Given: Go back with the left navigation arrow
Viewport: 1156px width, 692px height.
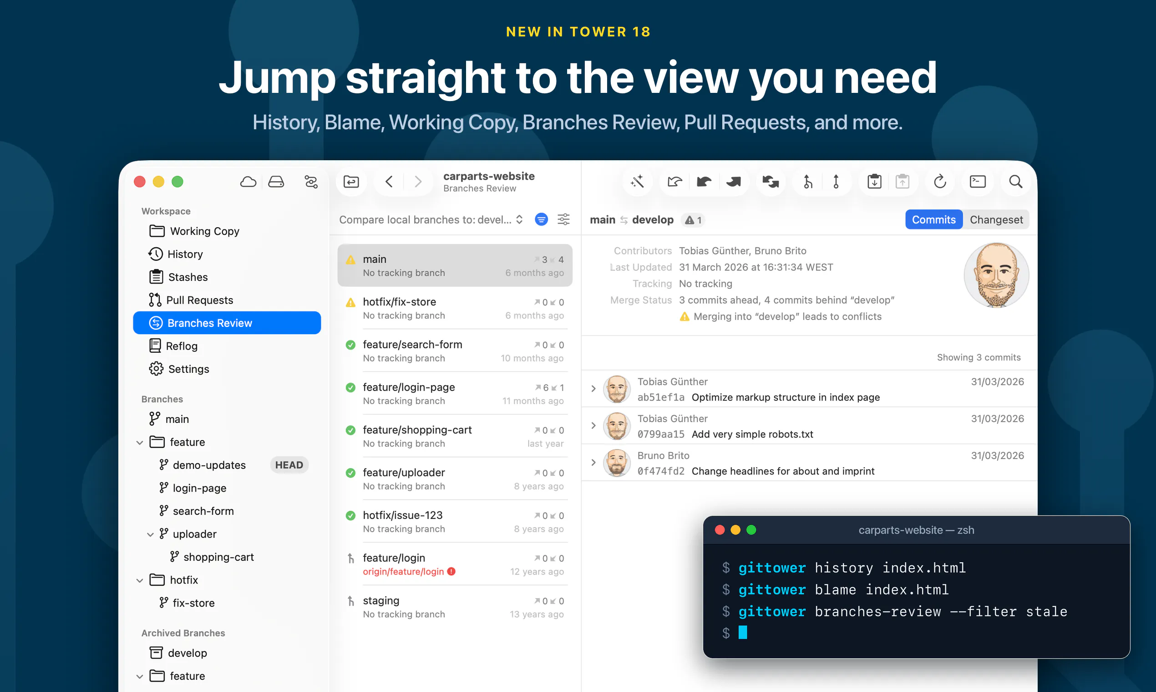Looking at the screenshot, I should coord(389,181).
